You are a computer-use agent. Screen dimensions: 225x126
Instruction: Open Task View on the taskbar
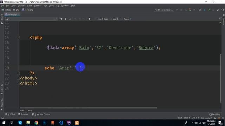point(12,123)
